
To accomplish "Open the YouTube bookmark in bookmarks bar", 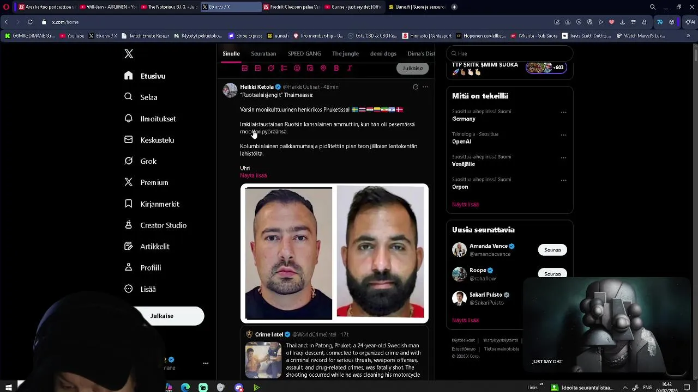I will point(72,36).
